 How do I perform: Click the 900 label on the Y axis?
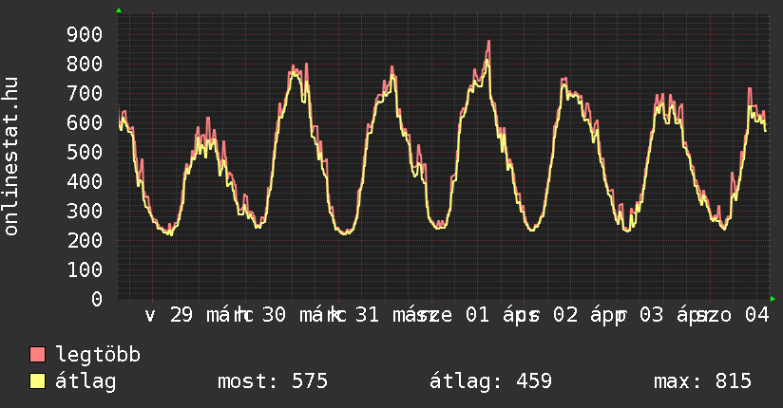click(x=85, y=35)
